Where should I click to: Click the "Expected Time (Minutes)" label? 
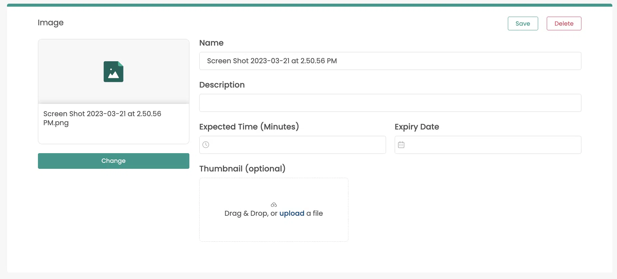tap(249, 127)
